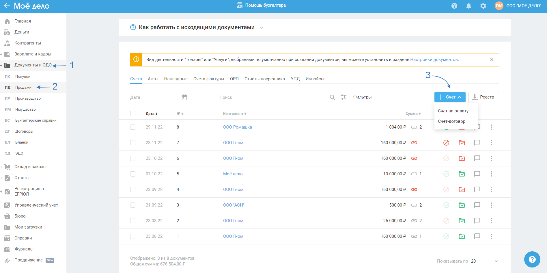Switch to the Акты tab

pyautogui.click(x=153, y=79)
